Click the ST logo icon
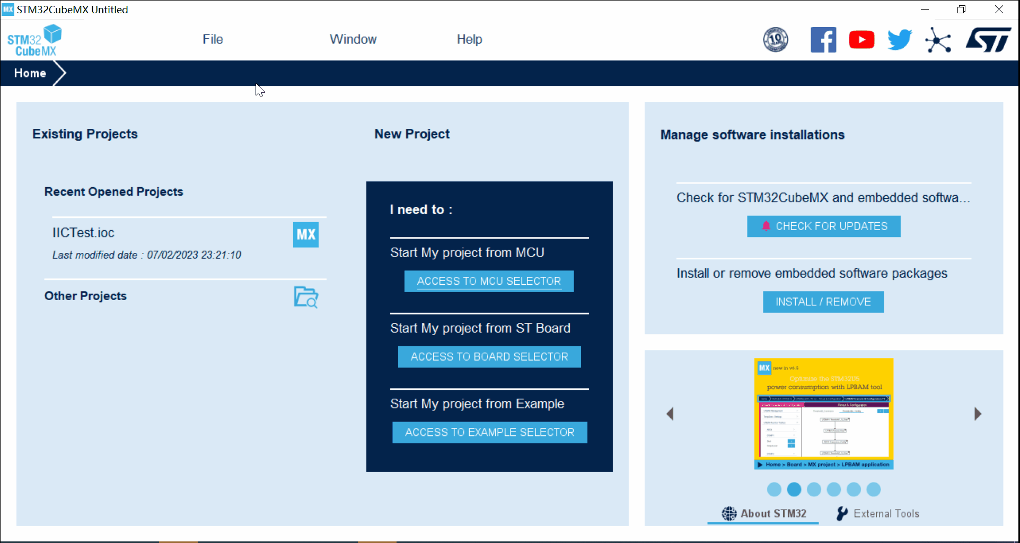 pyautogui.click(x=988, y=40)
